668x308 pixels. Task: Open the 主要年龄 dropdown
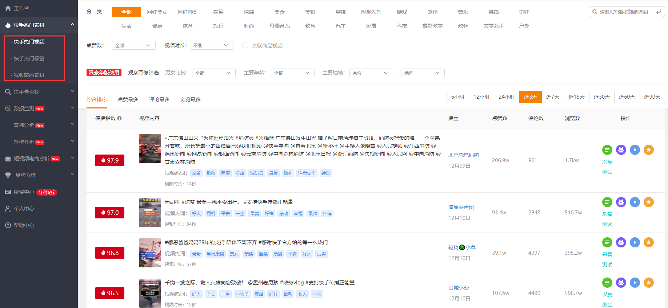click(x=292, y=73)
